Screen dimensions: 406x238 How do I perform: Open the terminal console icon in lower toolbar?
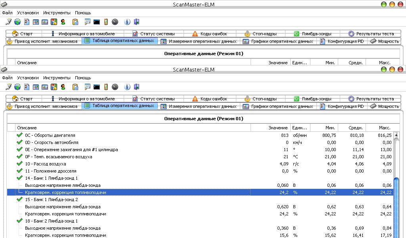point(96,87)
